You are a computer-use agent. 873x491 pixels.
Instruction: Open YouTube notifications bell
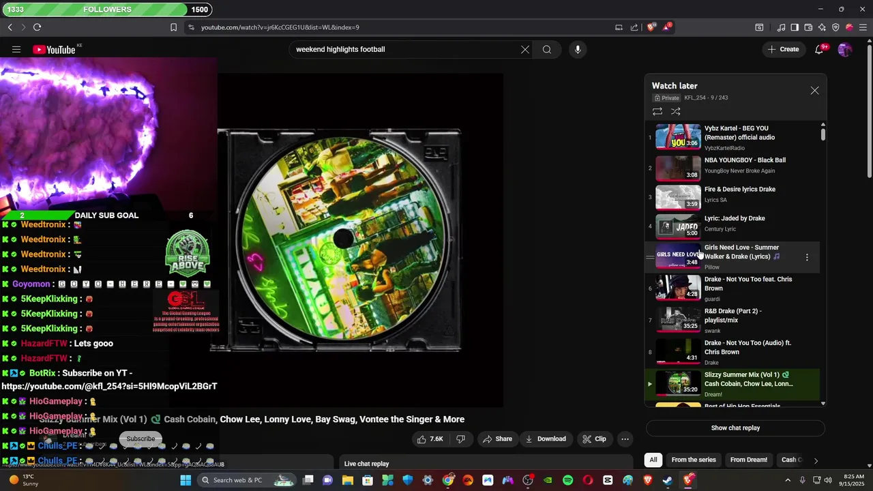coord(820,49)
